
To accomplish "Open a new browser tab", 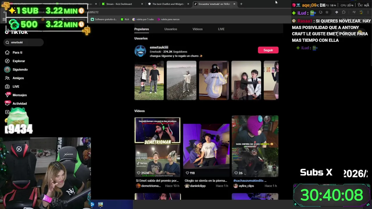I will pyautogui.click(x=241, y=4).
